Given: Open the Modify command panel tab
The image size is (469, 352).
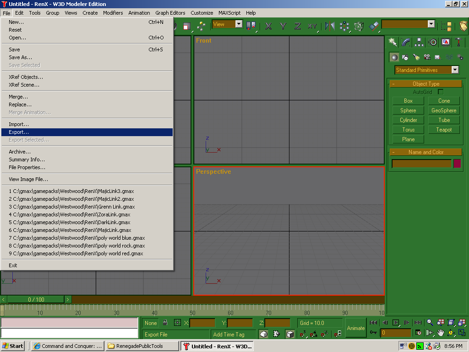Looking at the screenshot, I should pos(406,42).
